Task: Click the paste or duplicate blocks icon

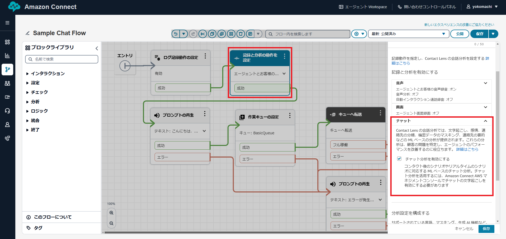Action: pos(222,34)
